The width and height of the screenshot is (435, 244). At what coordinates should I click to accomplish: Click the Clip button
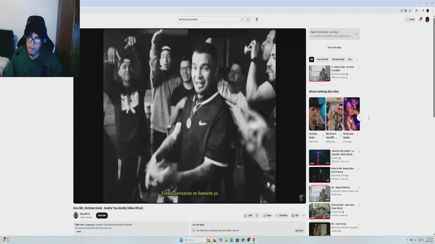pyautogui.click(x=295, y=216)
